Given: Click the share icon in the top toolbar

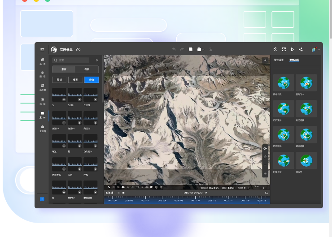Looking at the screenshot, I should pos(301,49).
